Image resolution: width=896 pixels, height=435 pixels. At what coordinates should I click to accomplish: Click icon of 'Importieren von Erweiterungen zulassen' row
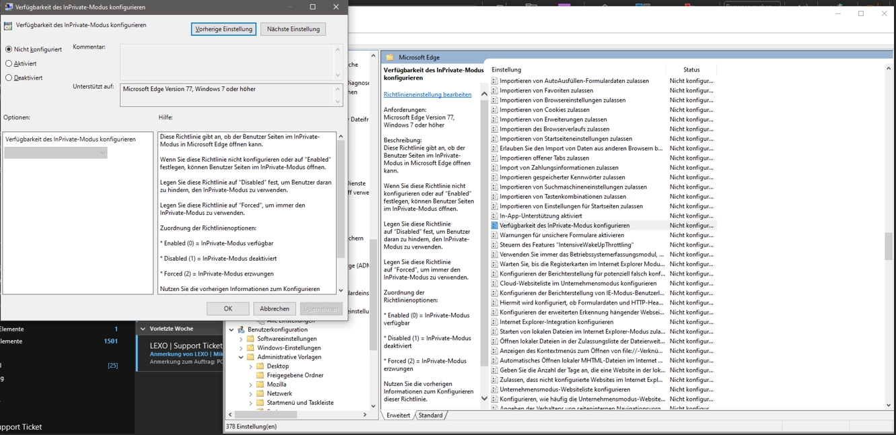(495, 119)
